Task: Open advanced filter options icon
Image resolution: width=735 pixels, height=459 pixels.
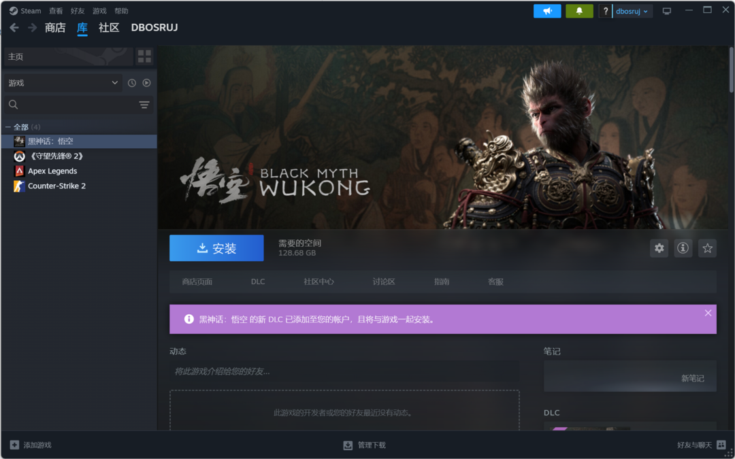Action: 144,105
